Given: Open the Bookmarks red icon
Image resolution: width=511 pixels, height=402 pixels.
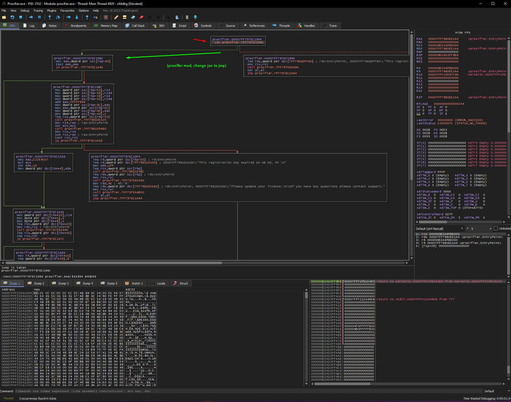Looking at the screenshot, I should click(x=141, y=17).
